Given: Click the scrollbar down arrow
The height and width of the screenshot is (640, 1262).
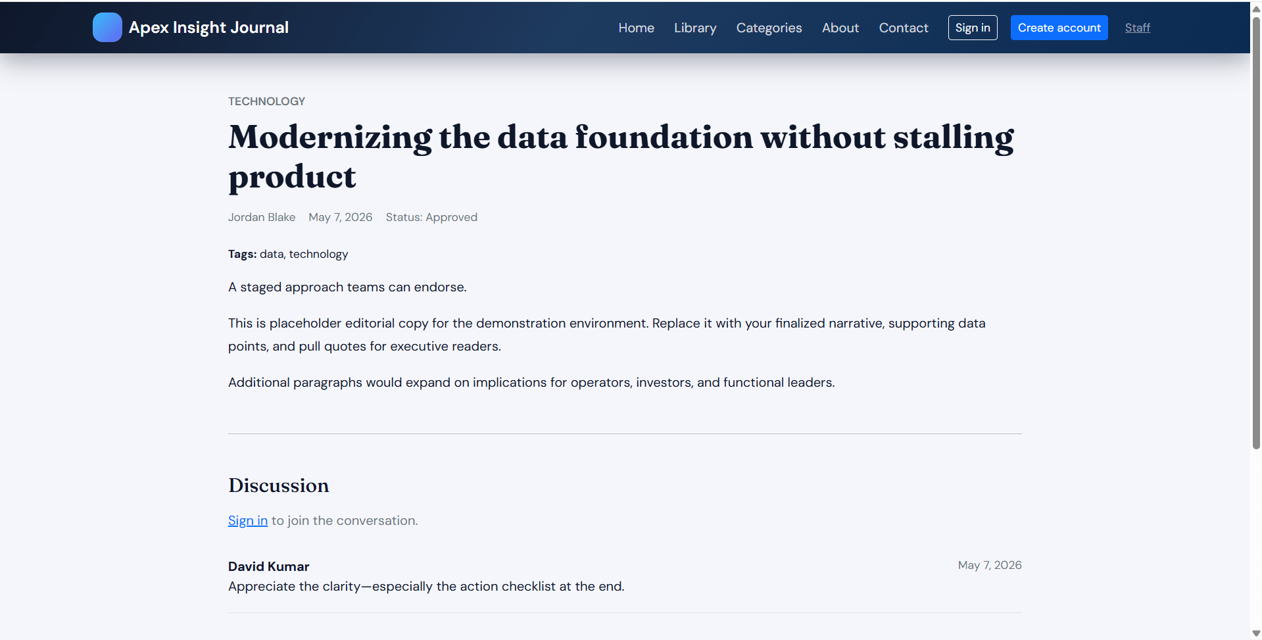Looking at the screenshot, I should click(1256, 633).
